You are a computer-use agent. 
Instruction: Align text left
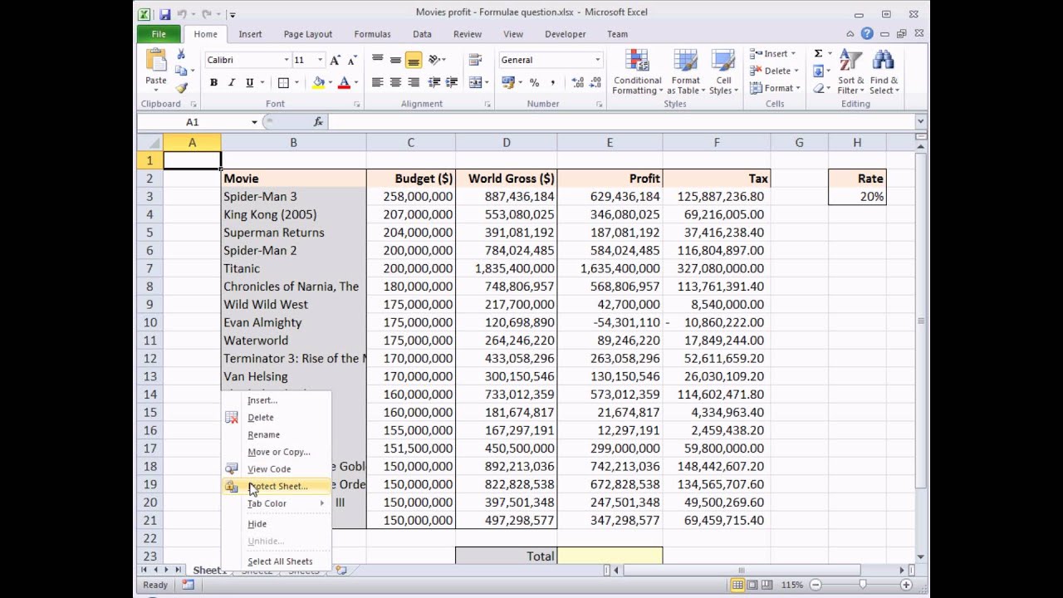tap(378, 82)
